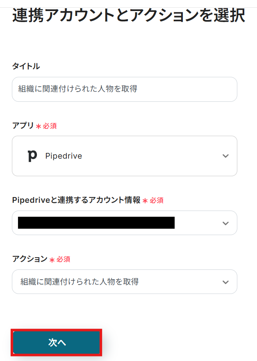Click the タイトル field label
257x361 pixels.
coord(26,66)
